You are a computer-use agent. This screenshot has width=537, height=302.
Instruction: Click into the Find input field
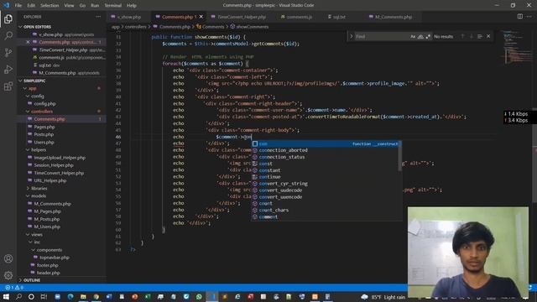(382, 36)
